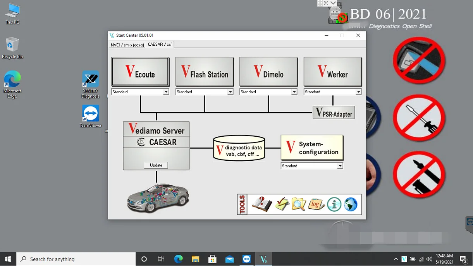Image resolution: width=473 pixels, height=266 pixels.
Task: Open the checklist notepad tool icon
Action: [x=282, y=204]
